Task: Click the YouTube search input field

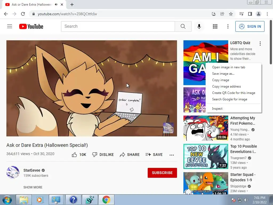Action: [118, 26]
